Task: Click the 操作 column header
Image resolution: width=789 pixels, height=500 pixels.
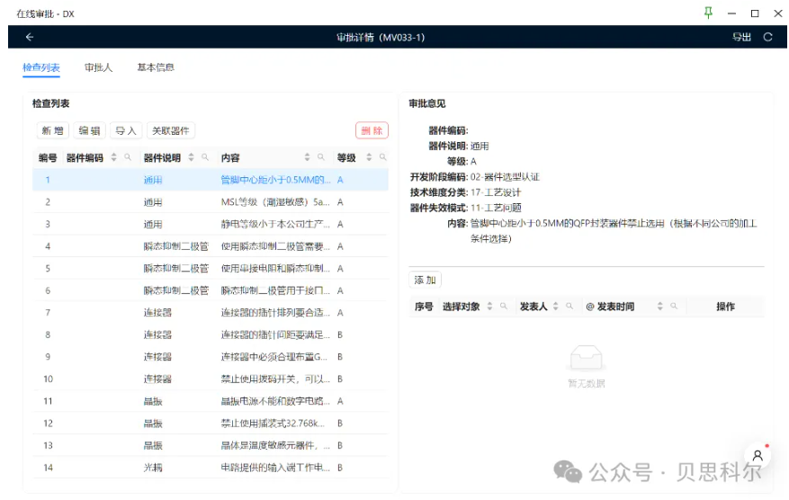Action: (x=725, y=307)
